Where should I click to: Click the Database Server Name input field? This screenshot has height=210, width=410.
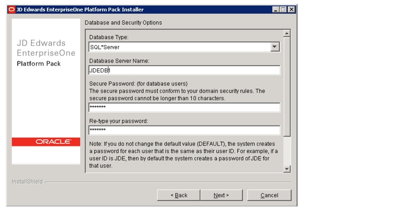184,70
